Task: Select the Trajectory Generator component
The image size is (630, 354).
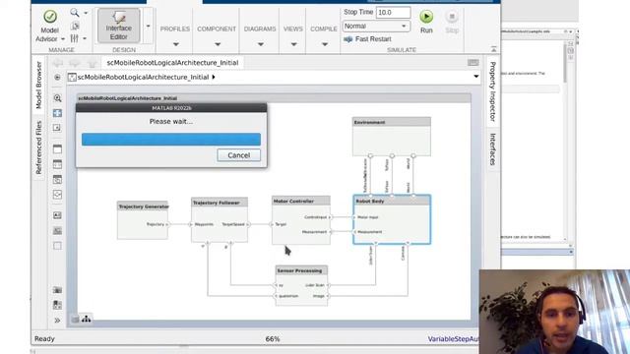Action: click(x=143, y=220)
